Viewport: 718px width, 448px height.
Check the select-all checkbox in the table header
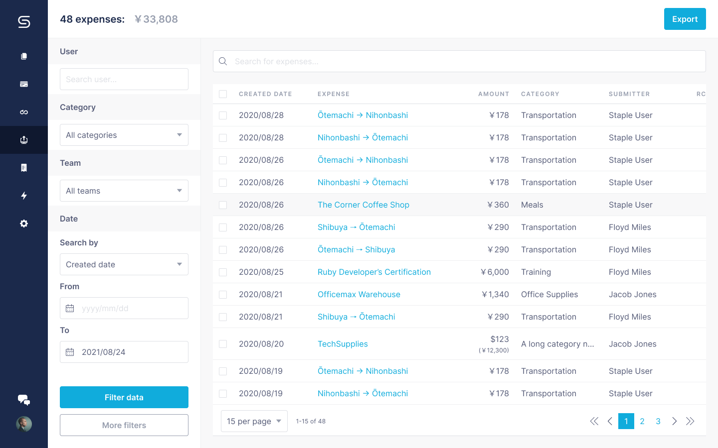pyautogui.click(x=222, y=94)
